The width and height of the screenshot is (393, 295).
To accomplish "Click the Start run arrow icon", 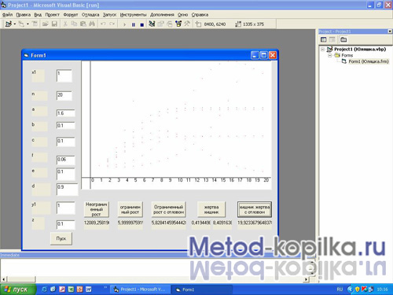I will (x=124, y=24).
